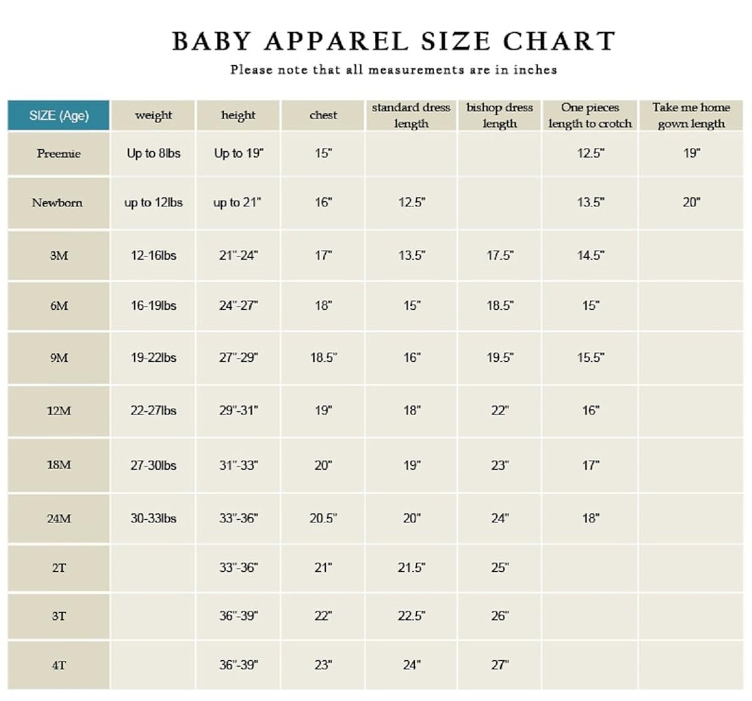Click the Preemie size row label
752x701 pixels.
tap(59, 154)
